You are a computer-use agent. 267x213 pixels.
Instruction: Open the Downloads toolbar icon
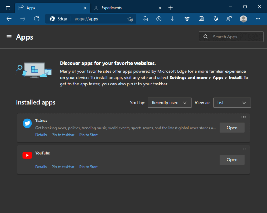click(x=172, y=19)
